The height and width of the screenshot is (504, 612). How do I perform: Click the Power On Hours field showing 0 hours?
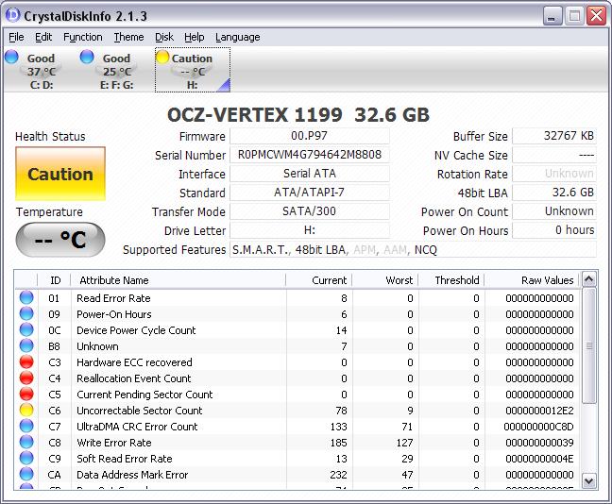tap(554, 230)
